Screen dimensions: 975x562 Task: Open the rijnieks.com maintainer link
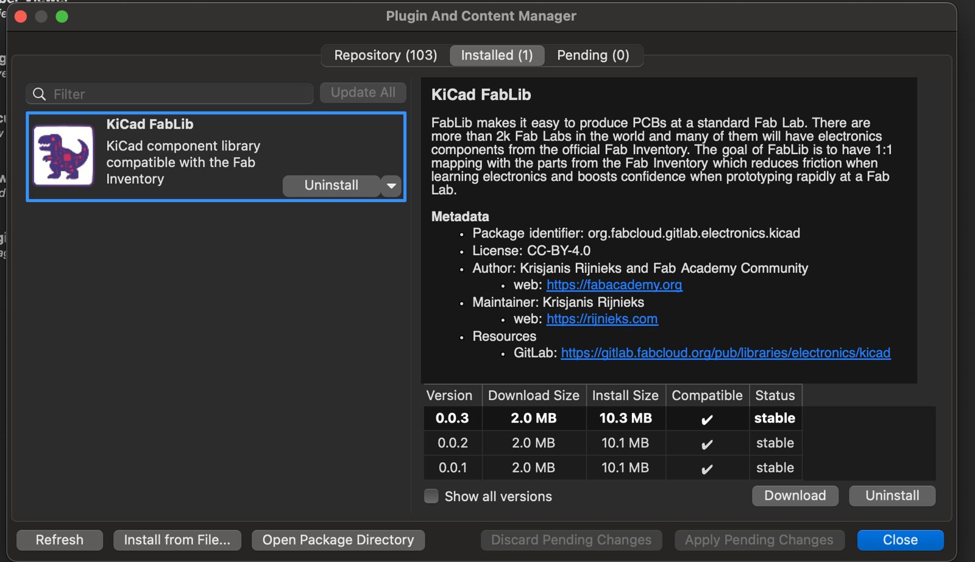[602, 319]
